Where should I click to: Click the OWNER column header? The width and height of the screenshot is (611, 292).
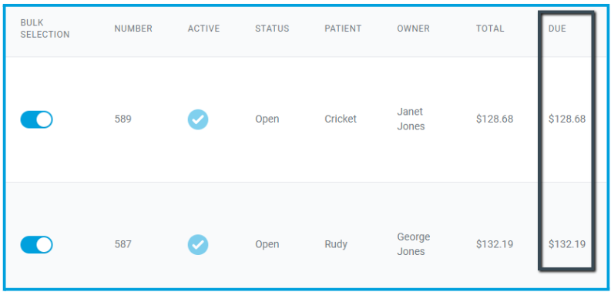(414, 29)
